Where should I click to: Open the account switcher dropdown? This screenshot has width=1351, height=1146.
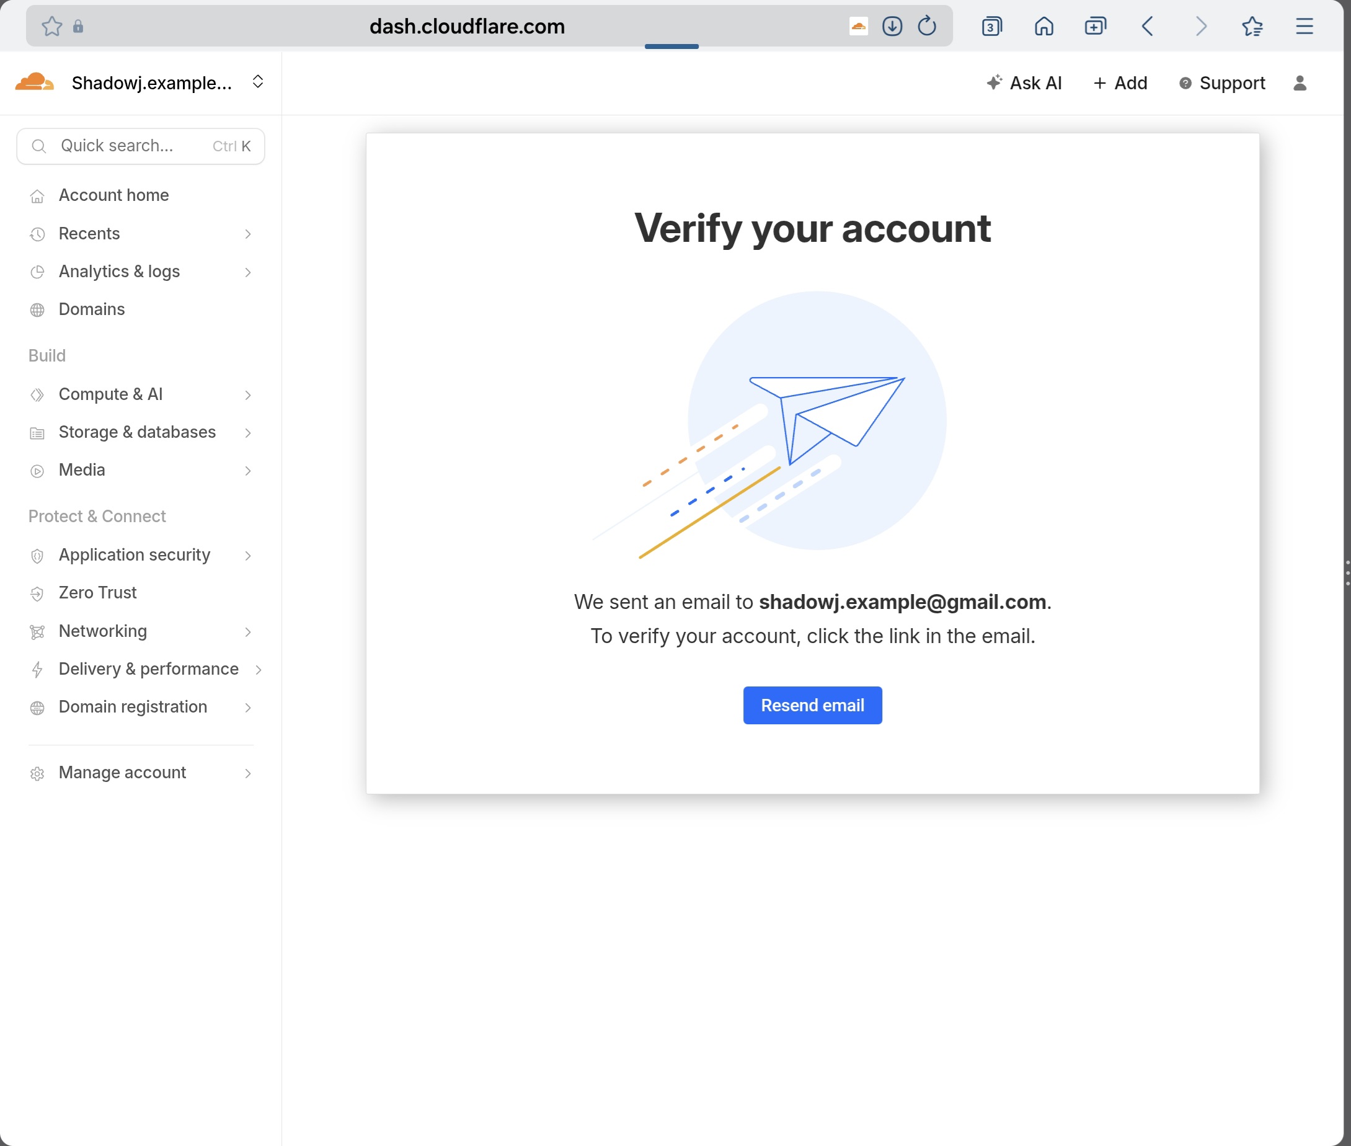[x=258, y=82]
